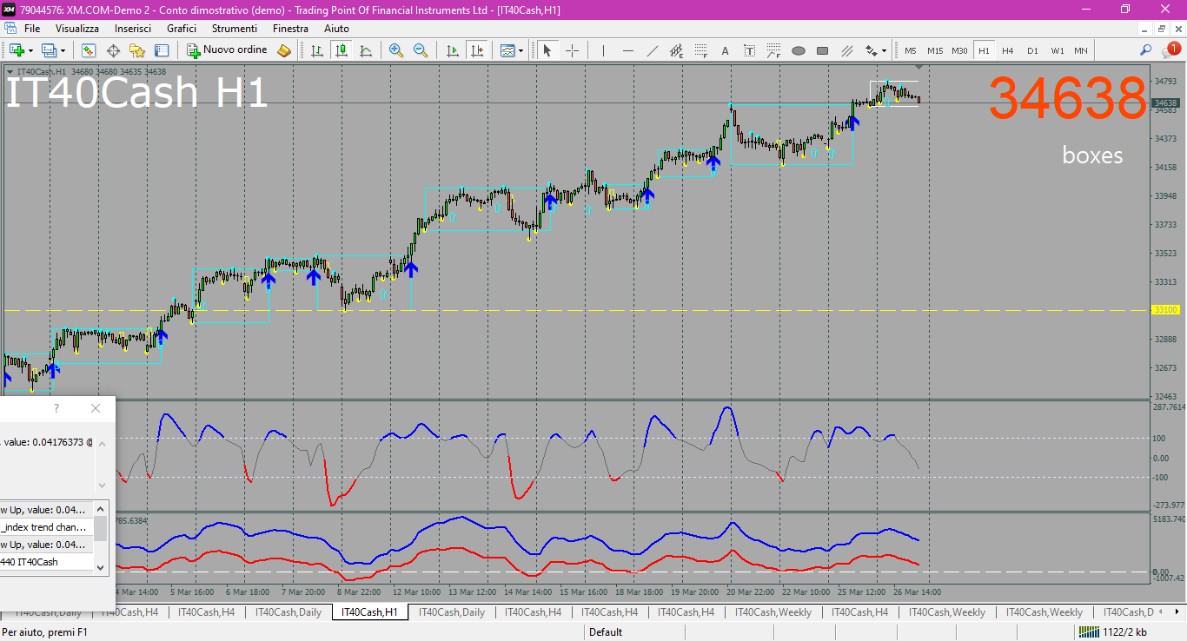
Task: Open the File menu
Action: tap(32, 29)
